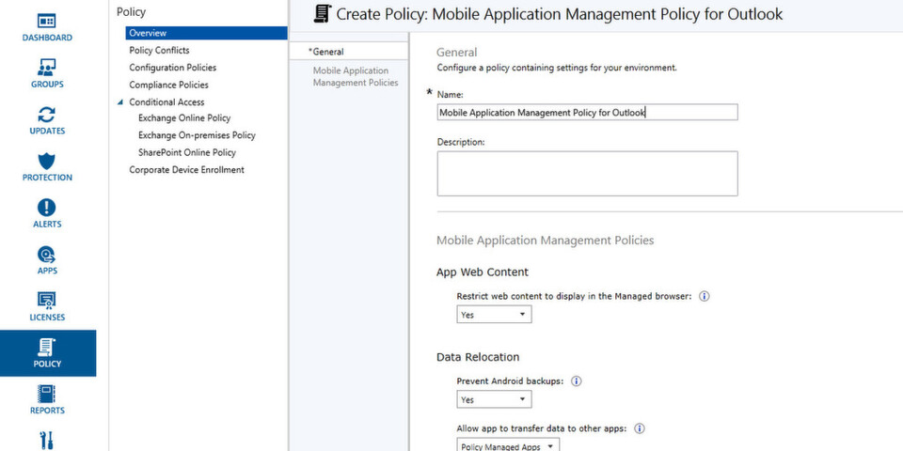This screenshot has width=903, height=451.
Task: Open Policy Conflicts
Action: [x=159, y=50]
